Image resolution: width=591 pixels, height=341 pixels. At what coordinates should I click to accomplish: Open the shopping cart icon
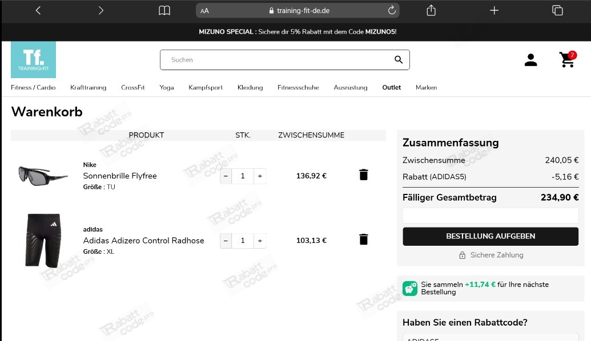point(568,59)
